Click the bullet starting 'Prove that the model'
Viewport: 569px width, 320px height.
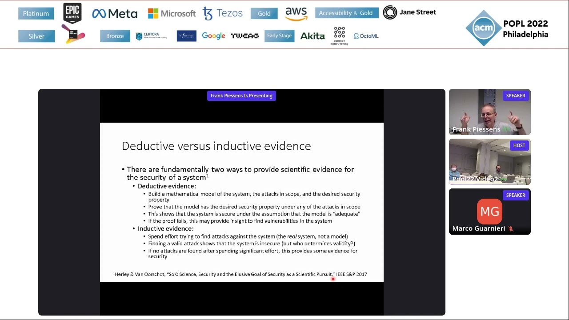click(254, 207)
